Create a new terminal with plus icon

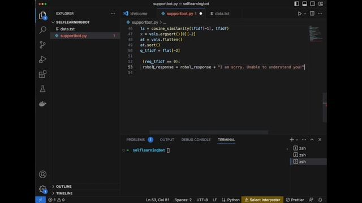coord(292,139)
